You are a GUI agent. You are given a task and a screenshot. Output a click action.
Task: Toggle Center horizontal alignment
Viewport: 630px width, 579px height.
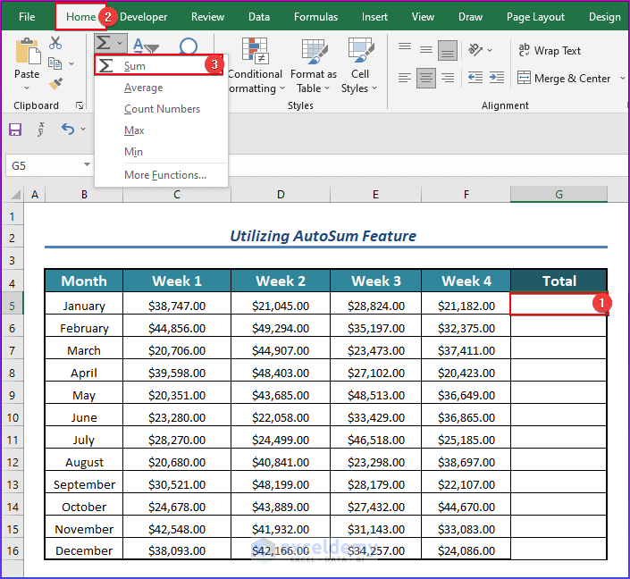[426, 78]
